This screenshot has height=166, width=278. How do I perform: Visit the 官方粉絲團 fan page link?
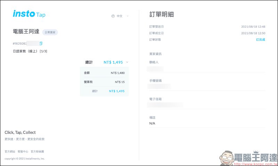click(x=37, y=151)
